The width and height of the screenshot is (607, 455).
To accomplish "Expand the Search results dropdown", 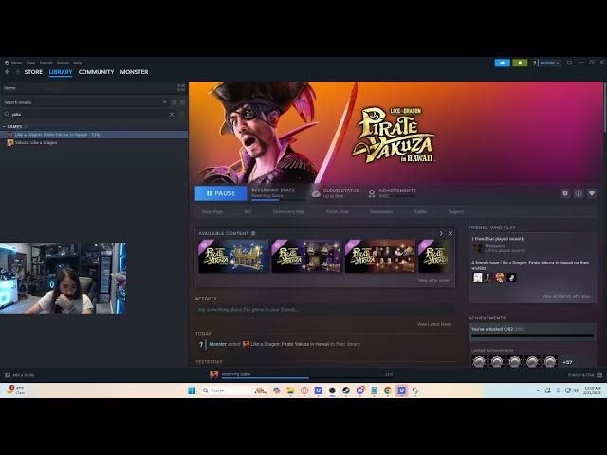I will 166,101.
